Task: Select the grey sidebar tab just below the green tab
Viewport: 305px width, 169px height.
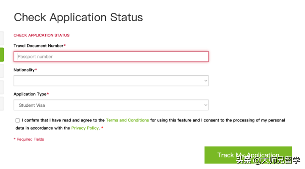Action: pos(2,71)
